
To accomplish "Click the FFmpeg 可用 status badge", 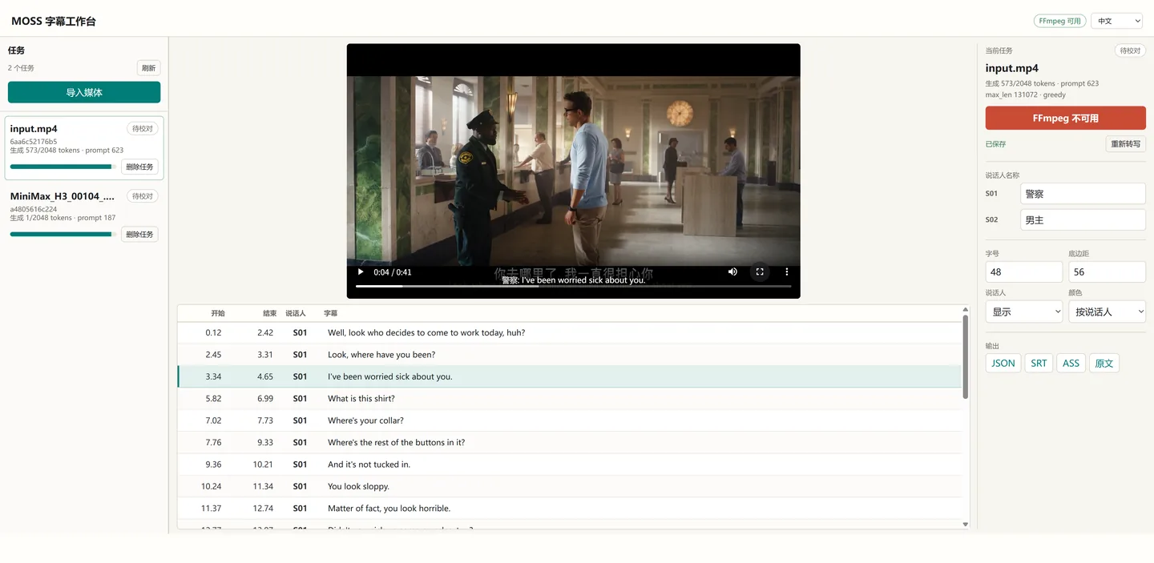I will 1060,21.
